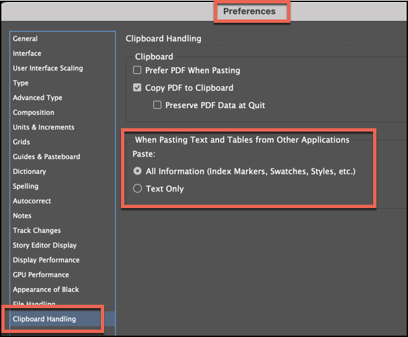Open Grids preferences
Screen dimensions: 408x337
22,142
